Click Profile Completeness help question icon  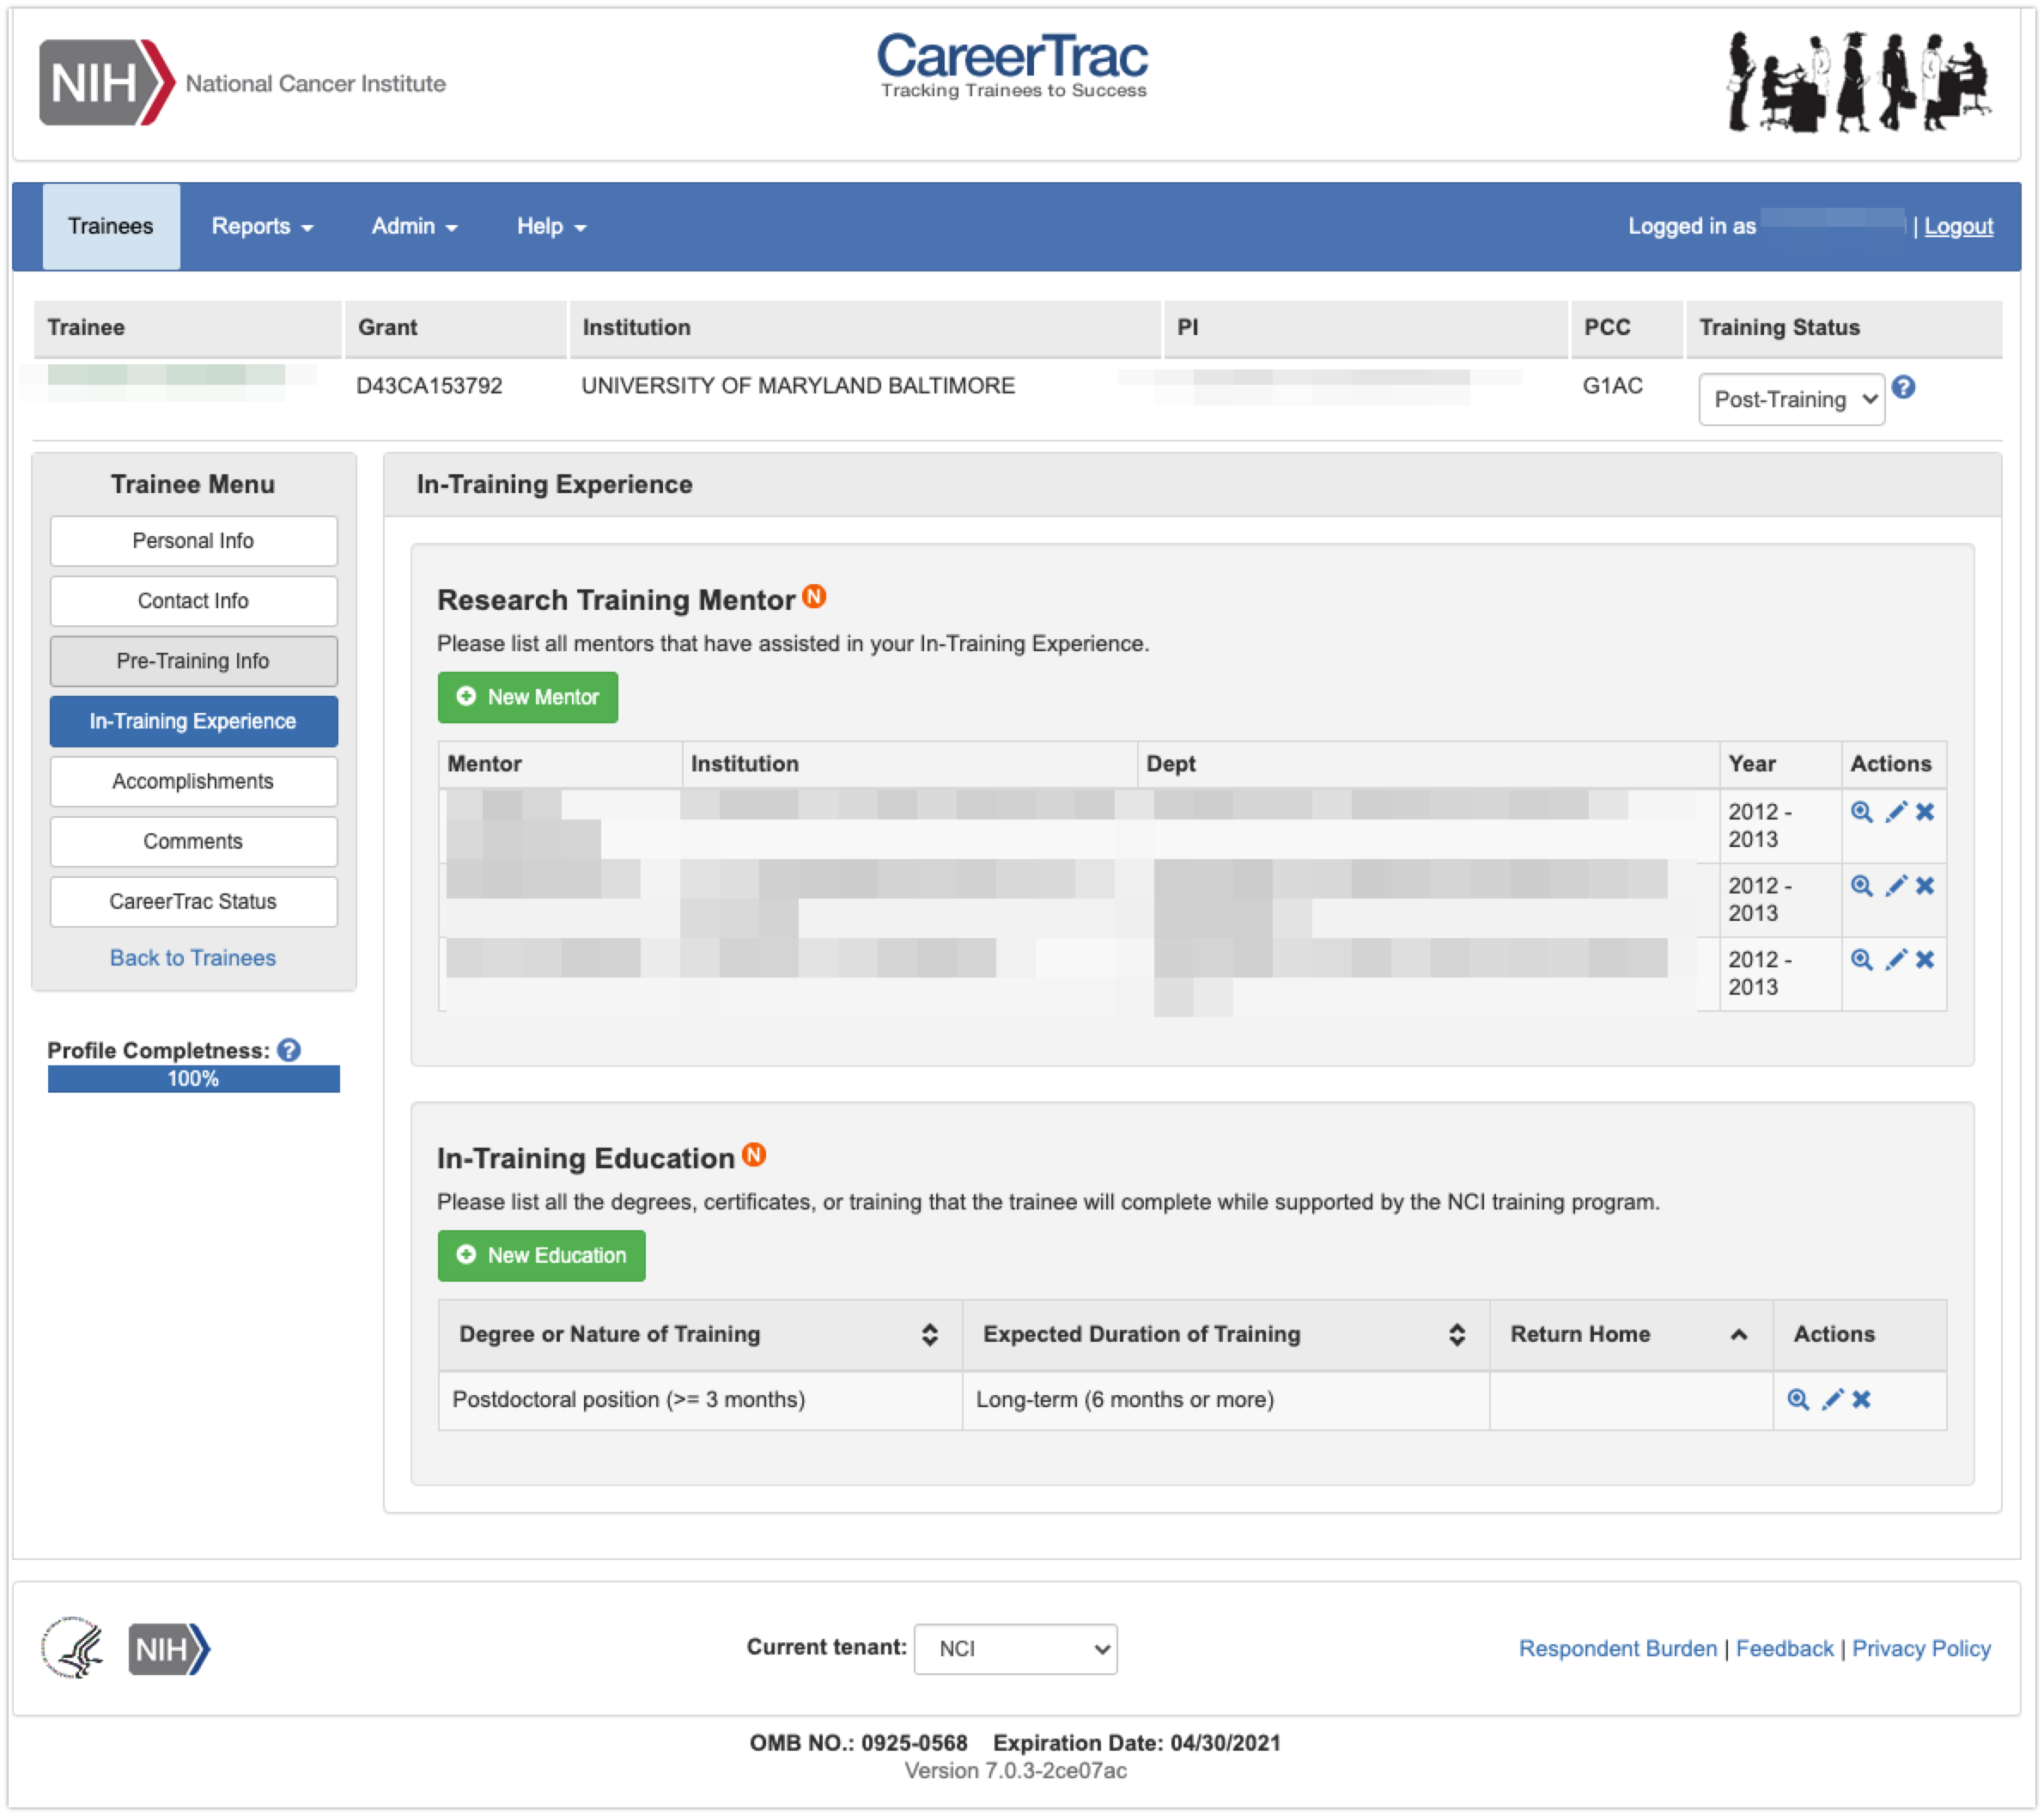[289, 1050]
